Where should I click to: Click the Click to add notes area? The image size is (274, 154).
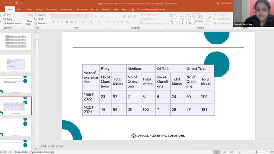pos(52,146)
